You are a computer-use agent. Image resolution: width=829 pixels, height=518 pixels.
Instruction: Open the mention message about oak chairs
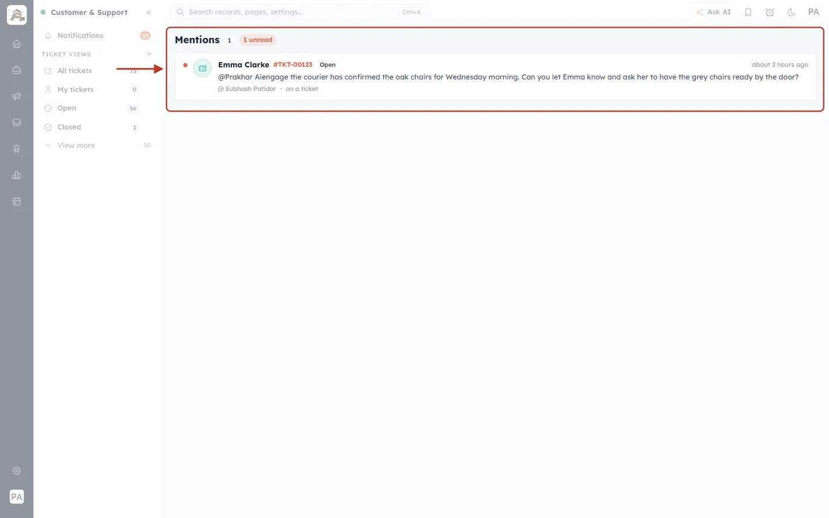point(508,77)
